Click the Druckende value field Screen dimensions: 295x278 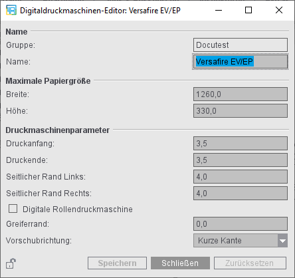(241, 160)
